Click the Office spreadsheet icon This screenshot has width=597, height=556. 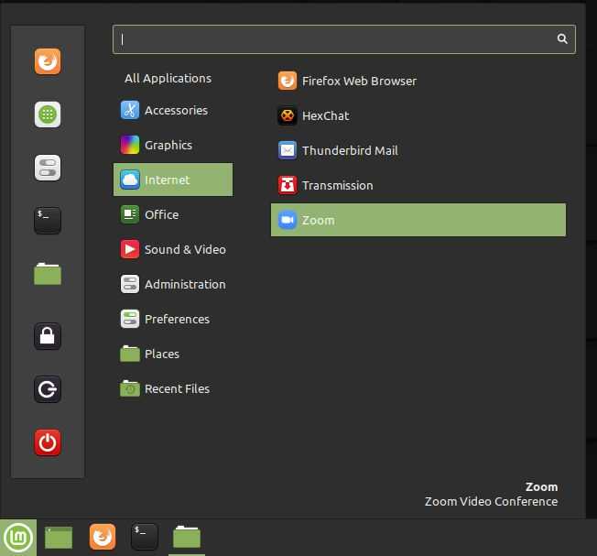coord(130,214)
